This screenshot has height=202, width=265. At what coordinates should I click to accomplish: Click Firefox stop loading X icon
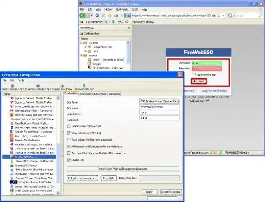(x=103, y=16)
